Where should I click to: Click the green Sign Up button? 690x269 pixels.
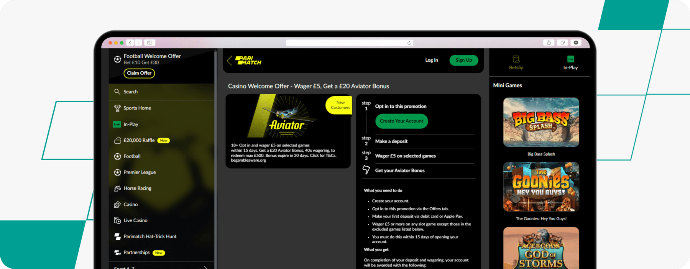click(463, 60)
